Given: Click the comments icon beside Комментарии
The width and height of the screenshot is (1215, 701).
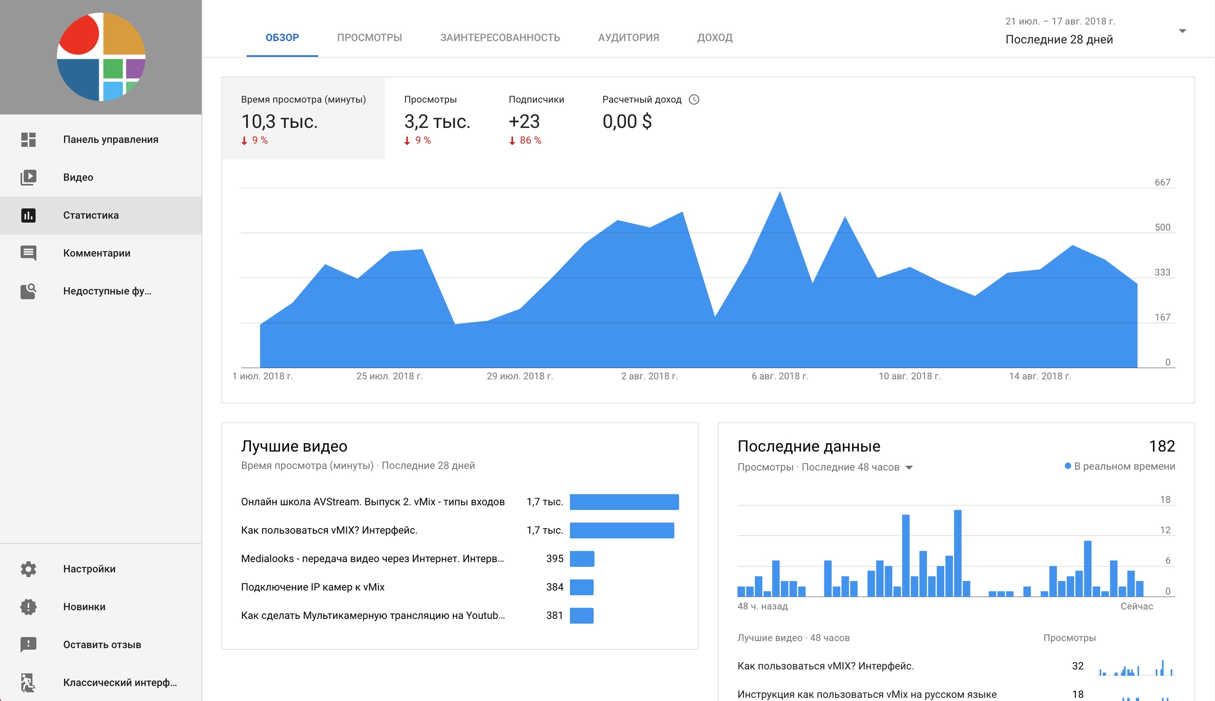Looking at the screenshot, I should click(x=28, y=253).
